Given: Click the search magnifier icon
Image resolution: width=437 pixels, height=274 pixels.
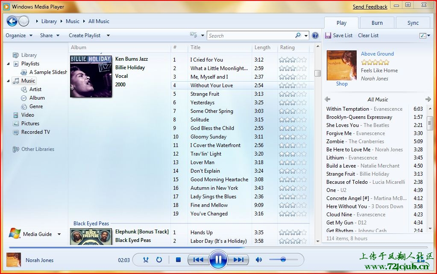Looking at the screenshot, I should click(x=298, y=35).
